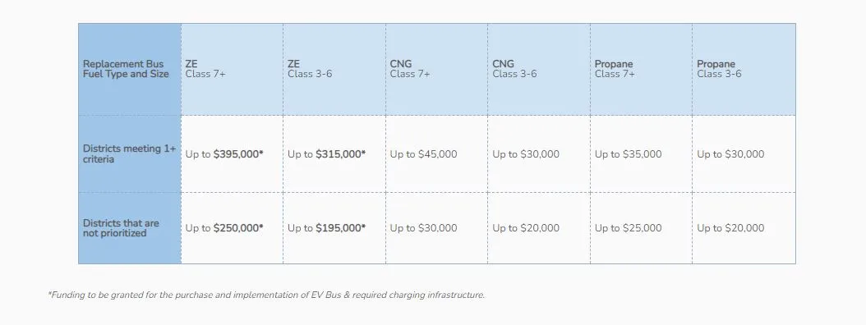Select the ZE Class 3-6 column header
Image resolution: width=866 pixels, height=325 pixels.
[x=310, y=69]
